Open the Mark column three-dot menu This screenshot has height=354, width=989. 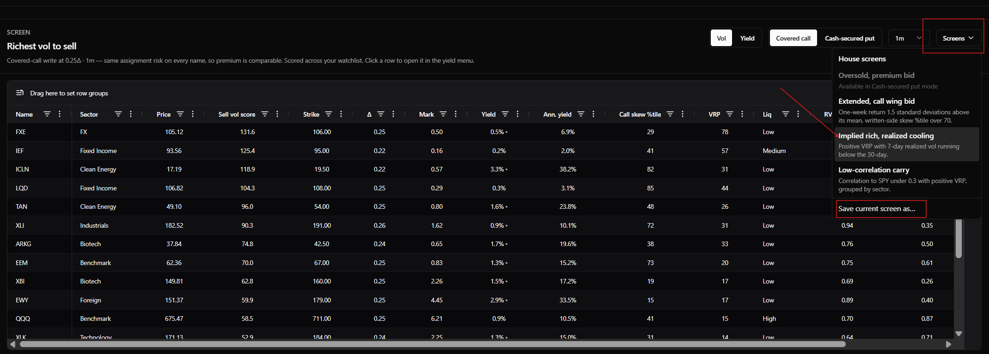(456, 114)
